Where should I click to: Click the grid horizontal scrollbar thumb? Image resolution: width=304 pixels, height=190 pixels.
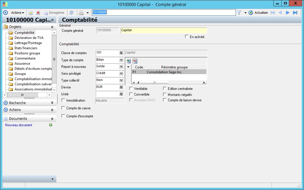[154, 82]
